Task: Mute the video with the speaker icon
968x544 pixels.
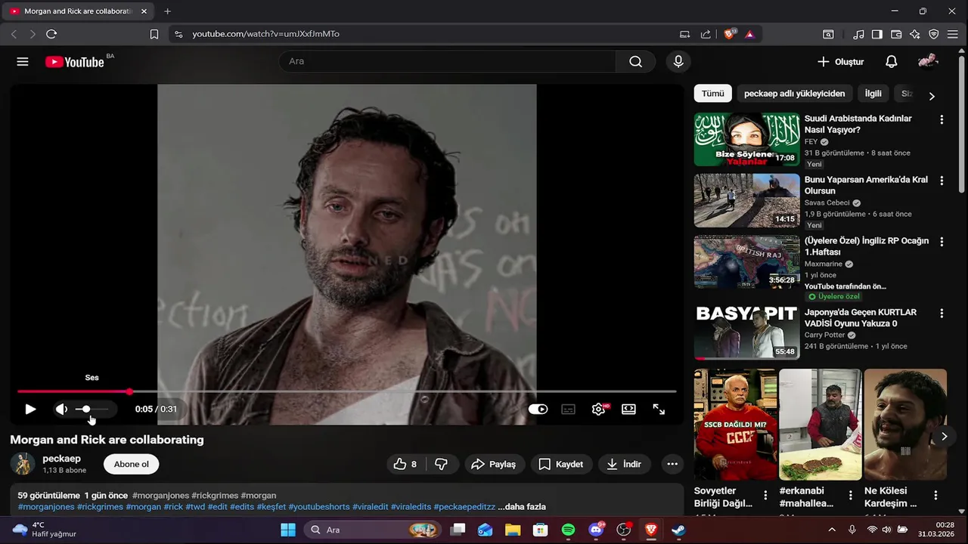Action: coord(61,410)
